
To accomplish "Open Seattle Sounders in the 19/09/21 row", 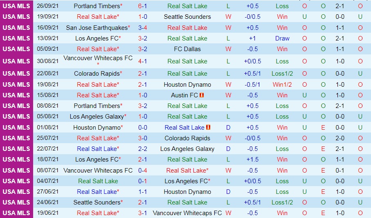I will click(x=187, y=17).
